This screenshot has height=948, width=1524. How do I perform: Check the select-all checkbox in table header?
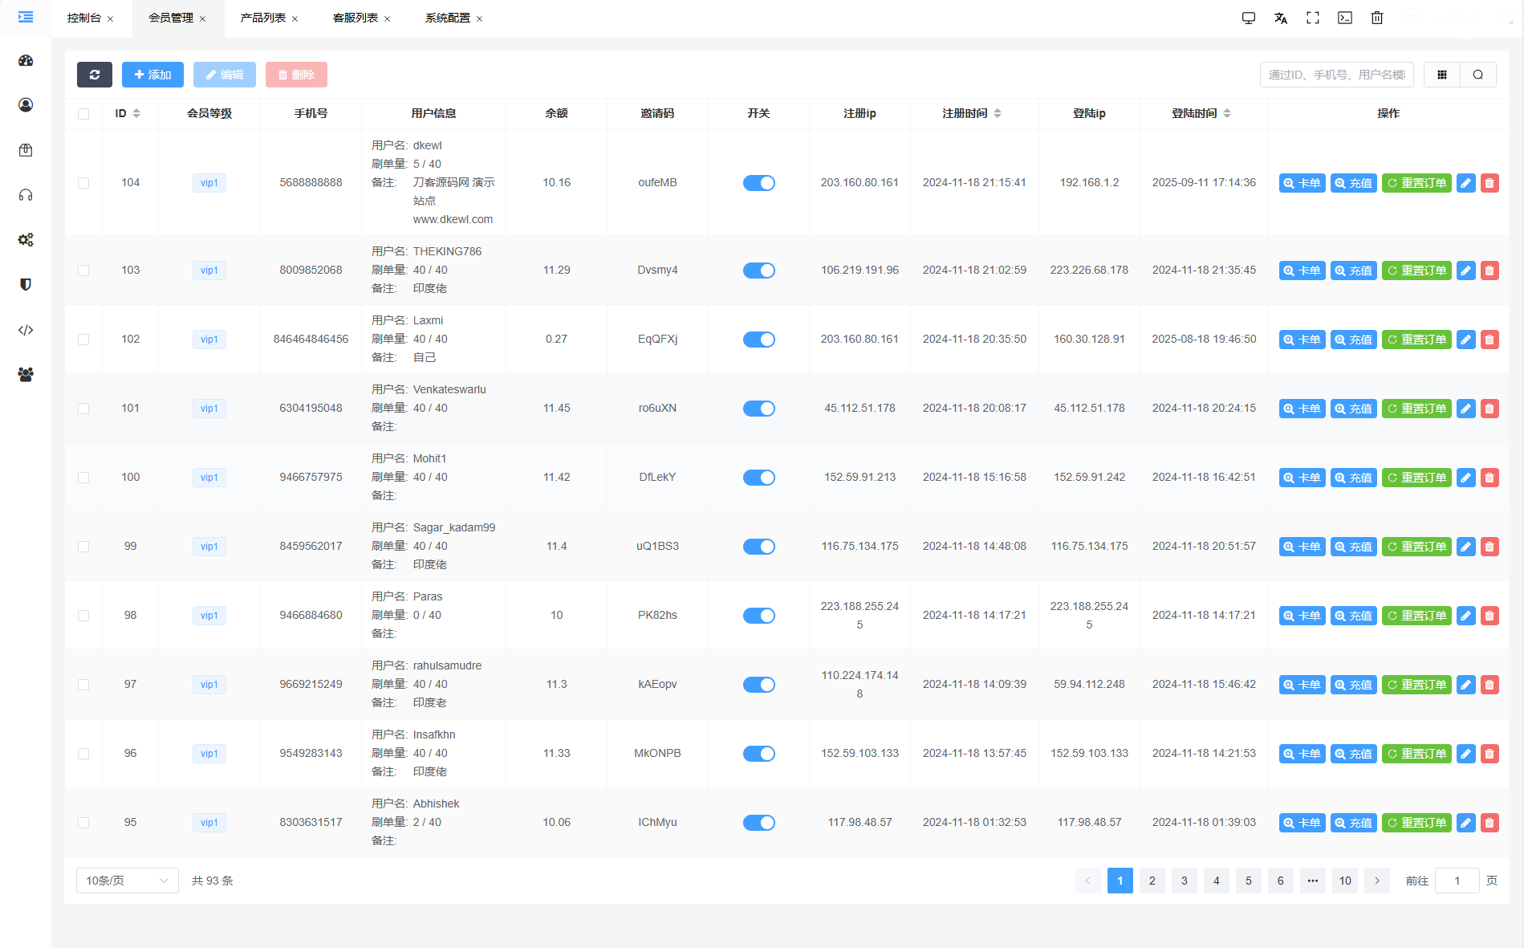click(x=83, y=114)
